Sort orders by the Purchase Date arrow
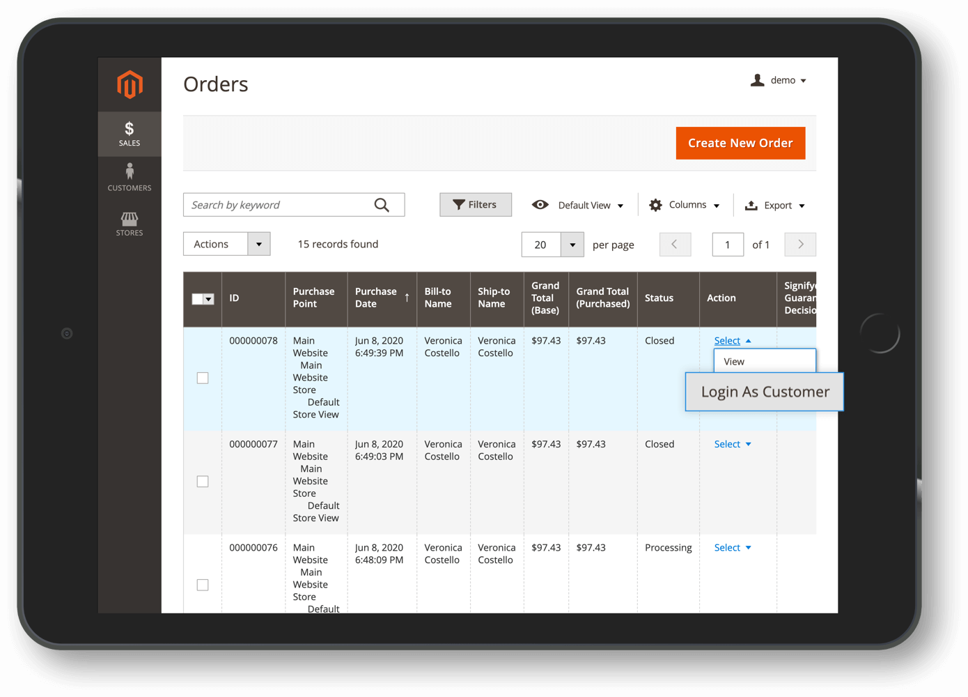 [406, 296]
